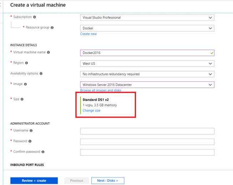Click Create new resource group link
Image resolution: width=233 pixels, height=185 pixels.
pyautogui.click(x=88, y=34)
